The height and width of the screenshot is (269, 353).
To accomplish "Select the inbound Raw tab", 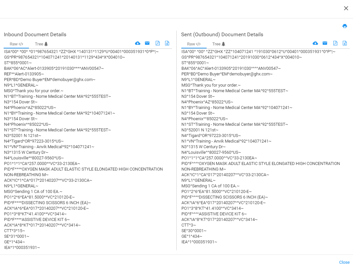I will (x=16, y=44).
